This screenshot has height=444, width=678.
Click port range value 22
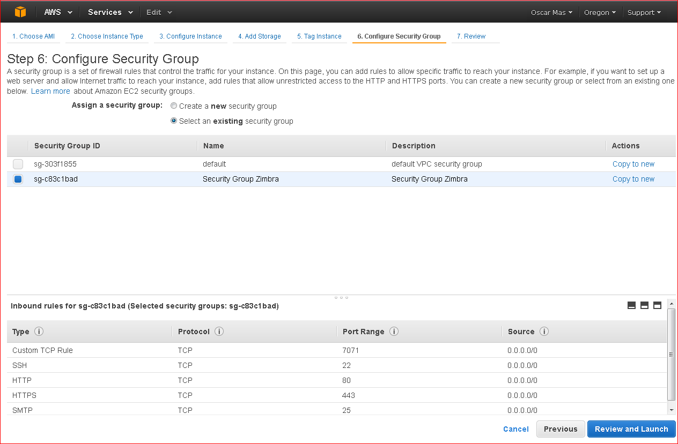pos(347,365)
